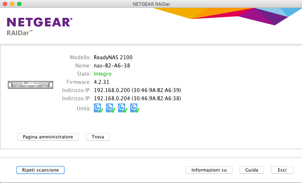
Task: Click firmware version 4.2.31
Action: pyautogui.click(x=102, y=82)
